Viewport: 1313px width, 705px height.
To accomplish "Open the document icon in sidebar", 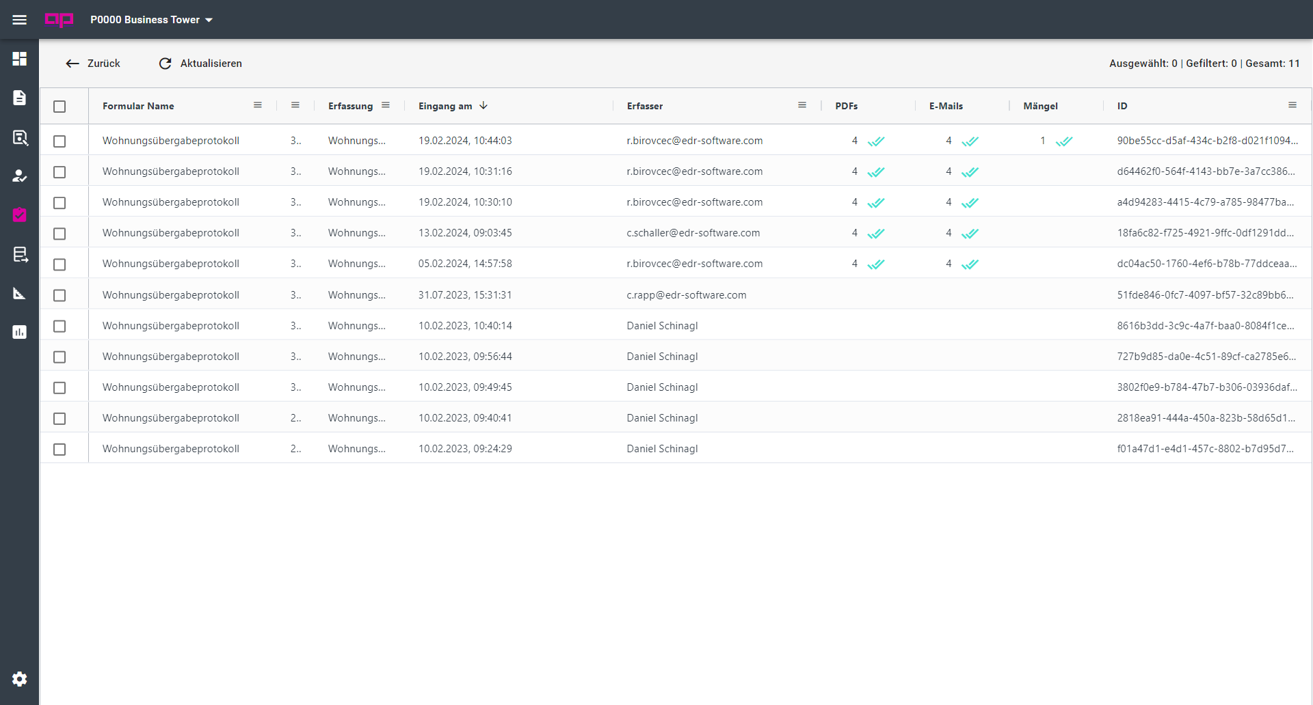I will tap(19, 98).
